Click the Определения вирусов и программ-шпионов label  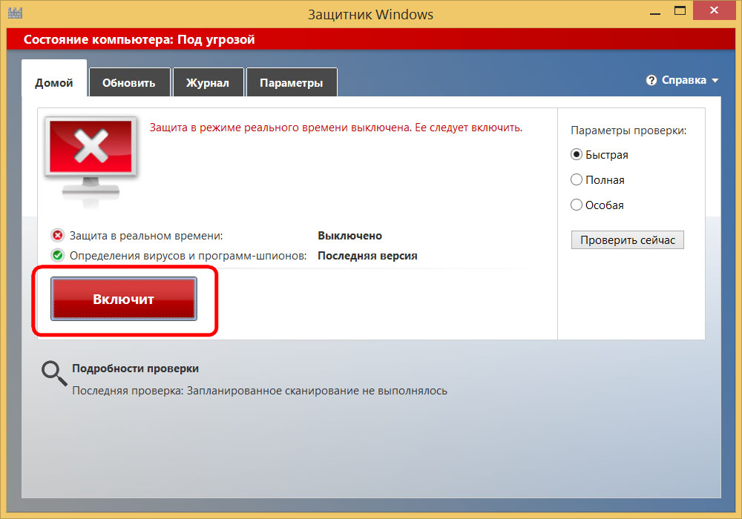tap(188, 256)
